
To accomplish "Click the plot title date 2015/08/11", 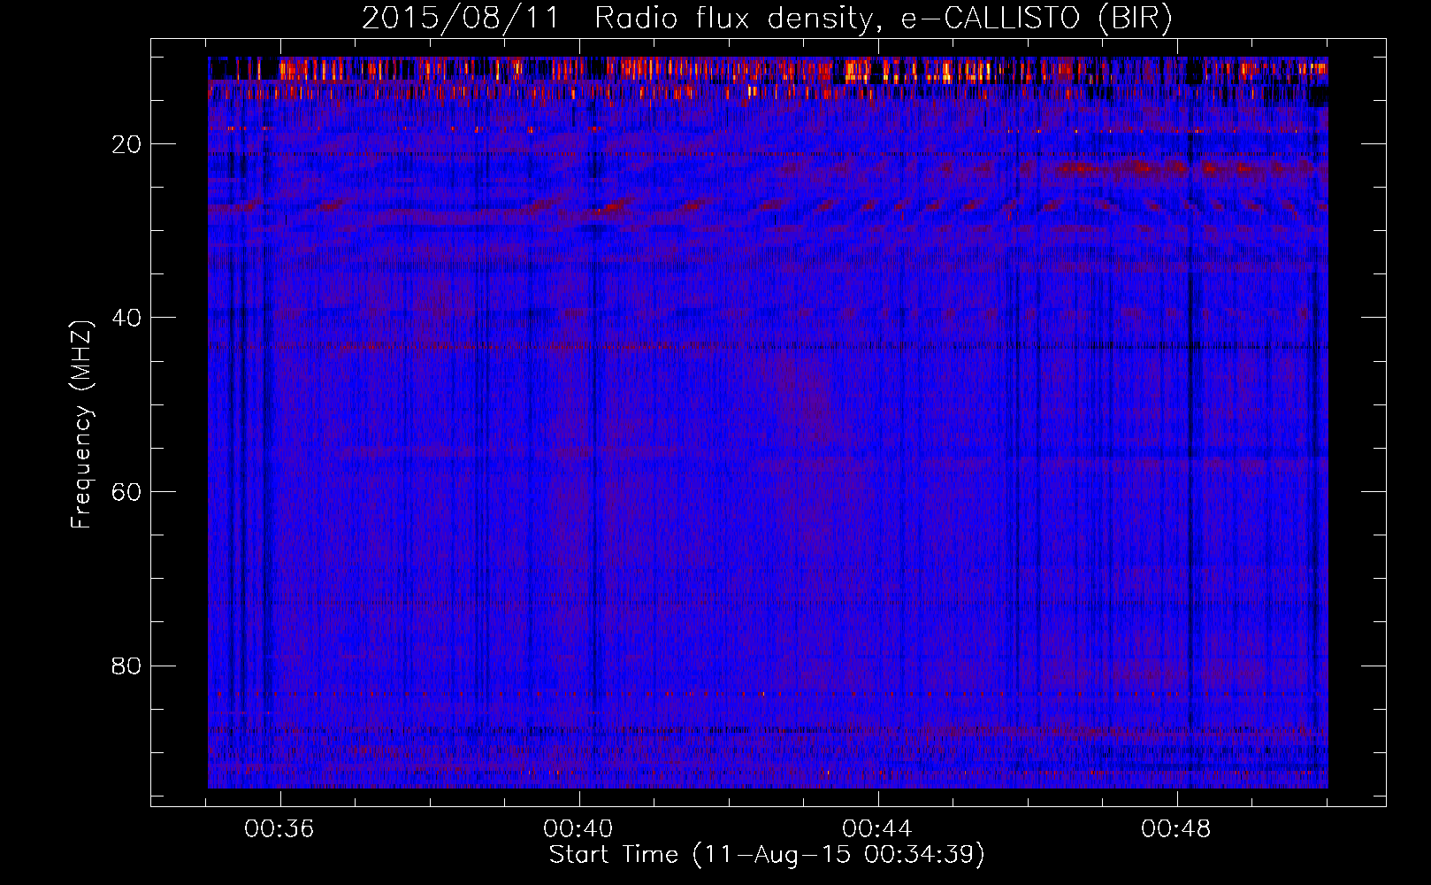I will pos(460,19).
